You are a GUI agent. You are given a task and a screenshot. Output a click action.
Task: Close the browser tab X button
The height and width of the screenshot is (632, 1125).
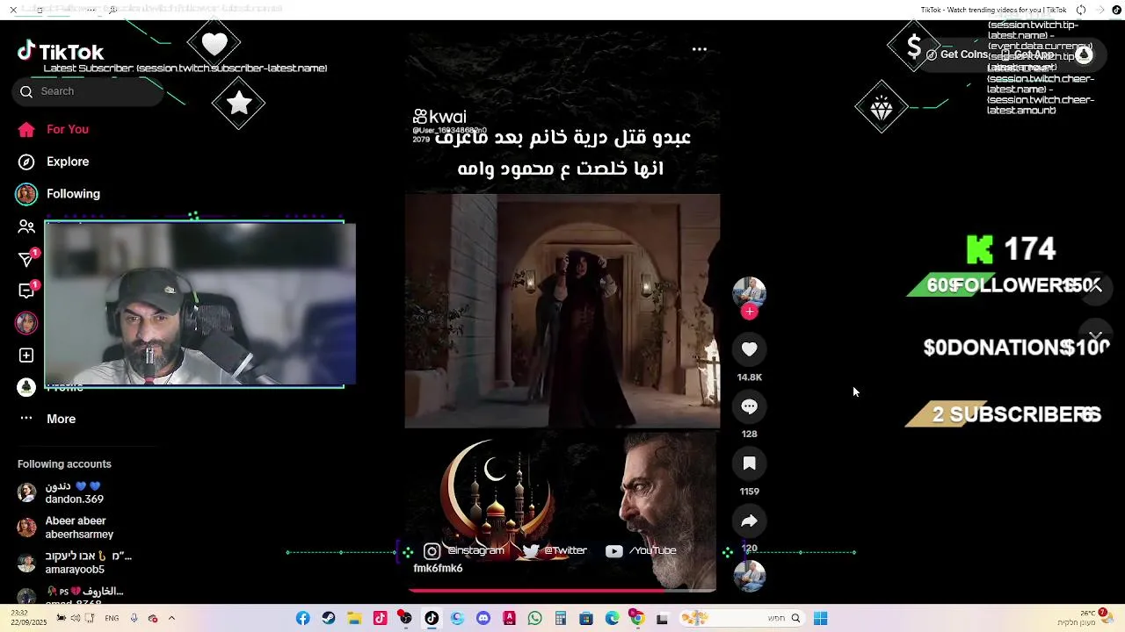13,10
